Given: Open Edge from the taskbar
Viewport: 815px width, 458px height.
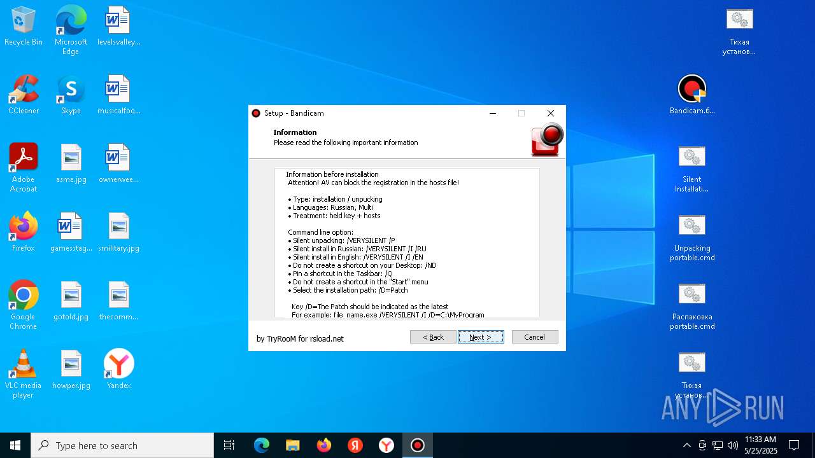Looking at the screenshot, I should (x=262, y=445).
